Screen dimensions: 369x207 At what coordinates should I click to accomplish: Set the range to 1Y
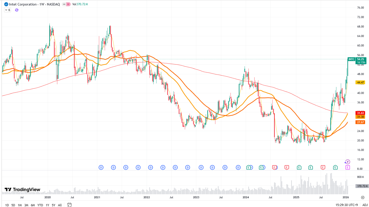click(47, 205)
